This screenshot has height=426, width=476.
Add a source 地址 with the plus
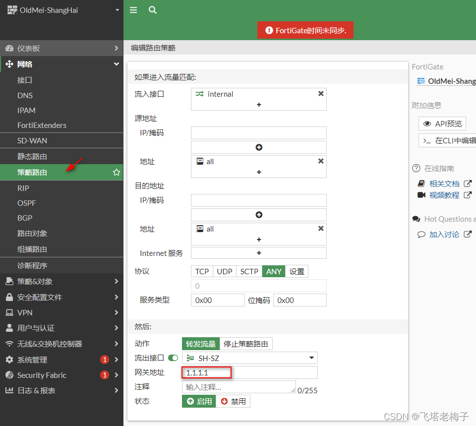point(259,172)
